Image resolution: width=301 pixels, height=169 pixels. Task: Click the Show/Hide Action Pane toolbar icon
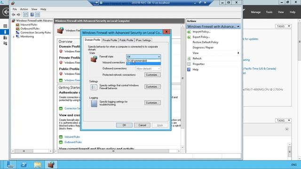(x=38, y=15)
